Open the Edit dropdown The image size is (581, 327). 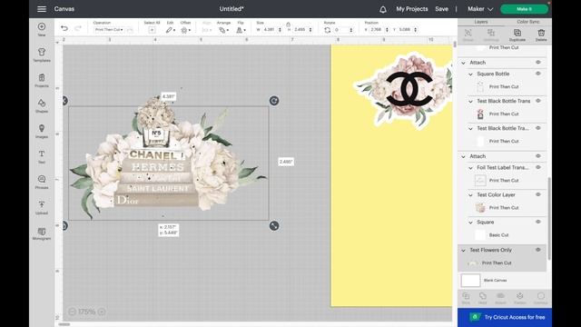tap(171, 30)
